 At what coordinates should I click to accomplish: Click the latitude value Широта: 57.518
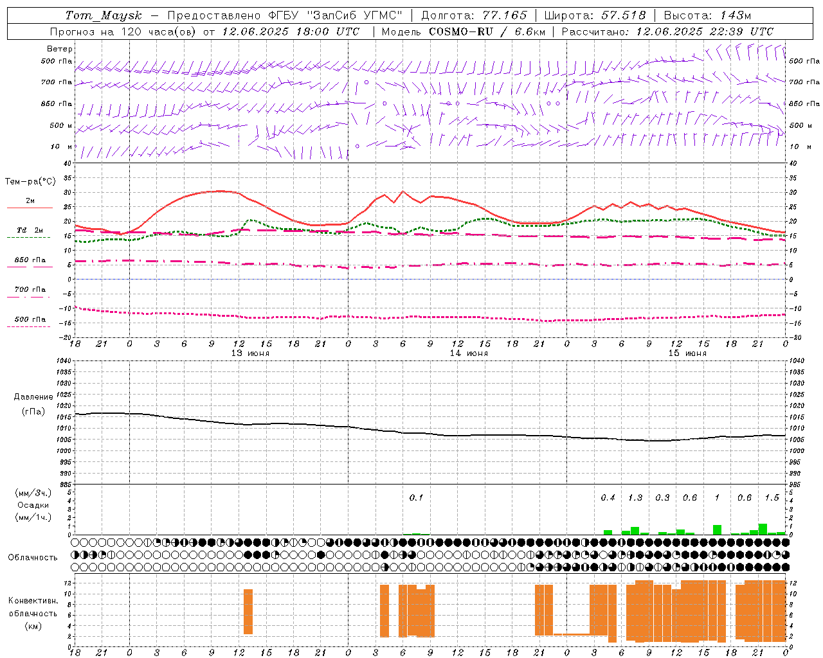(x=595, y=15)
